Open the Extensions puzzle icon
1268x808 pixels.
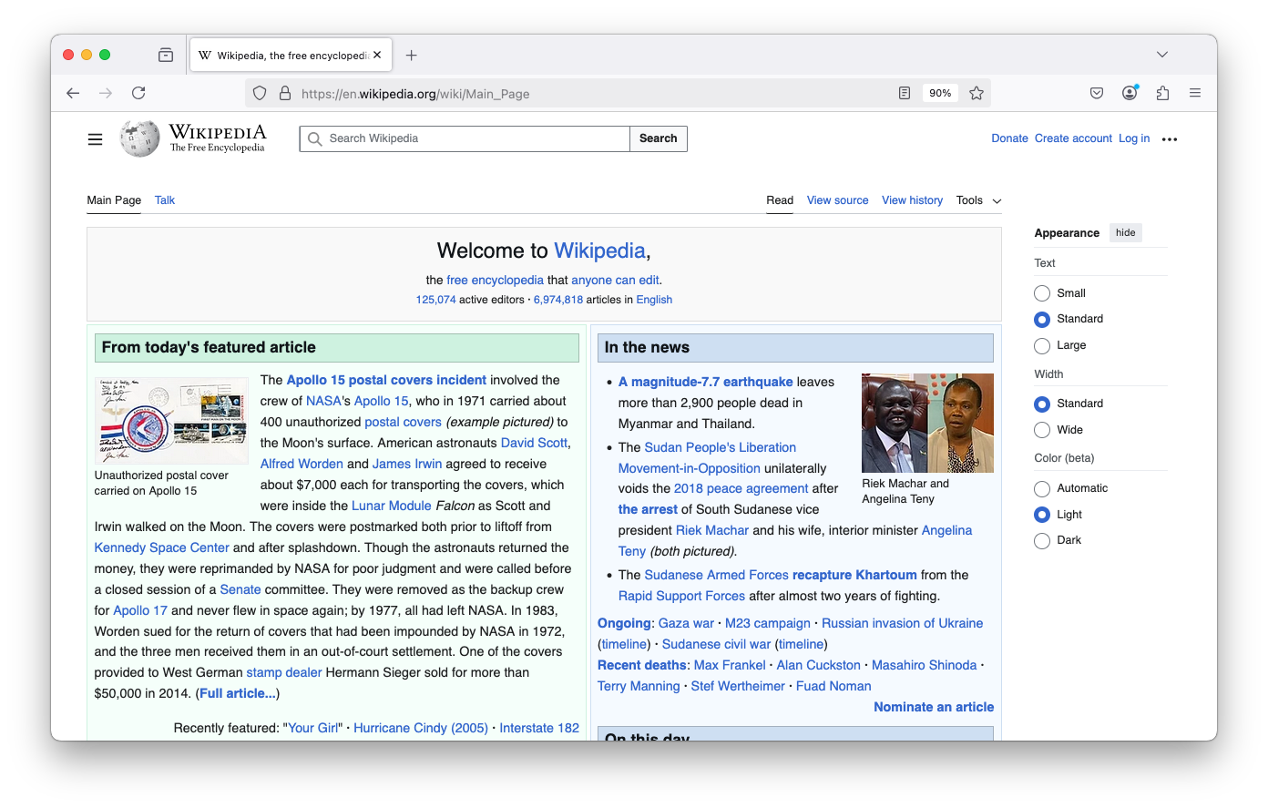click(x=1162, y=93)
